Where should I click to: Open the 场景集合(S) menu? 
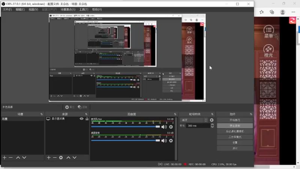[68, 9]
